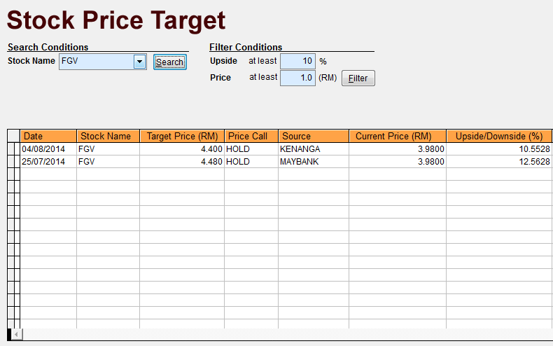Click the Price Call column header

tap(251, 136)
